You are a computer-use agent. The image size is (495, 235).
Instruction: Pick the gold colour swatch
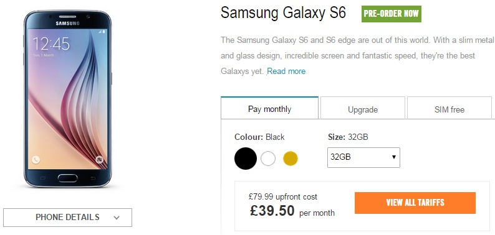coord(291,159)
